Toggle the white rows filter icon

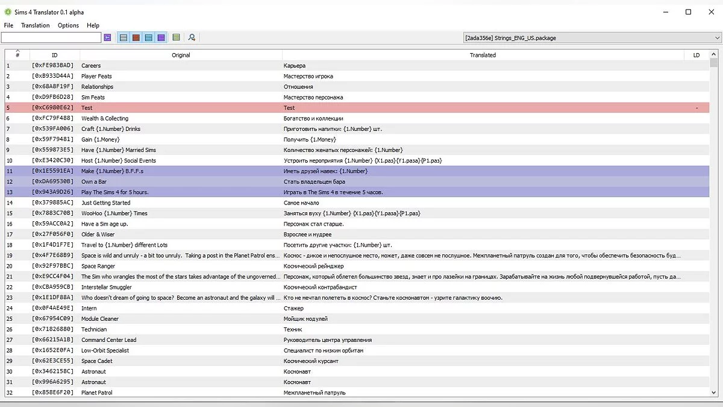[x=124, y=37]
